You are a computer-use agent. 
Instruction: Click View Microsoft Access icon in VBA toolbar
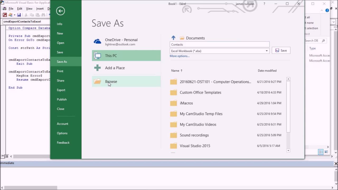pos(5,15)
